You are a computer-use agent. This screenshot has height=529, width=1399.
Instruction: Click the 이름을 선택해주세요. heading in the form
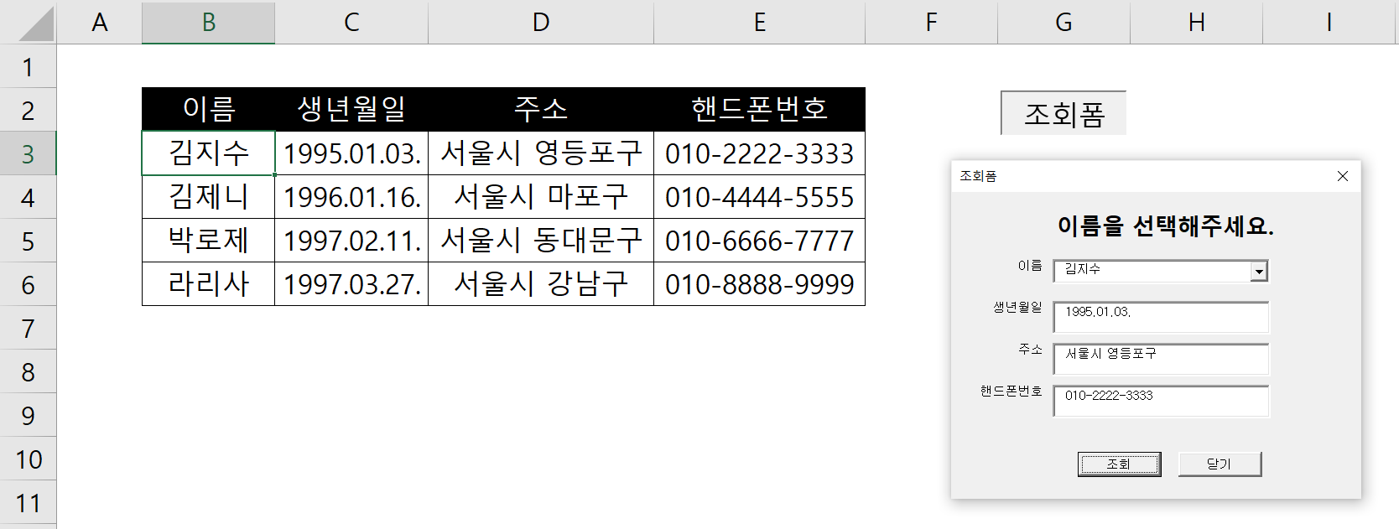coord(1165,226)
